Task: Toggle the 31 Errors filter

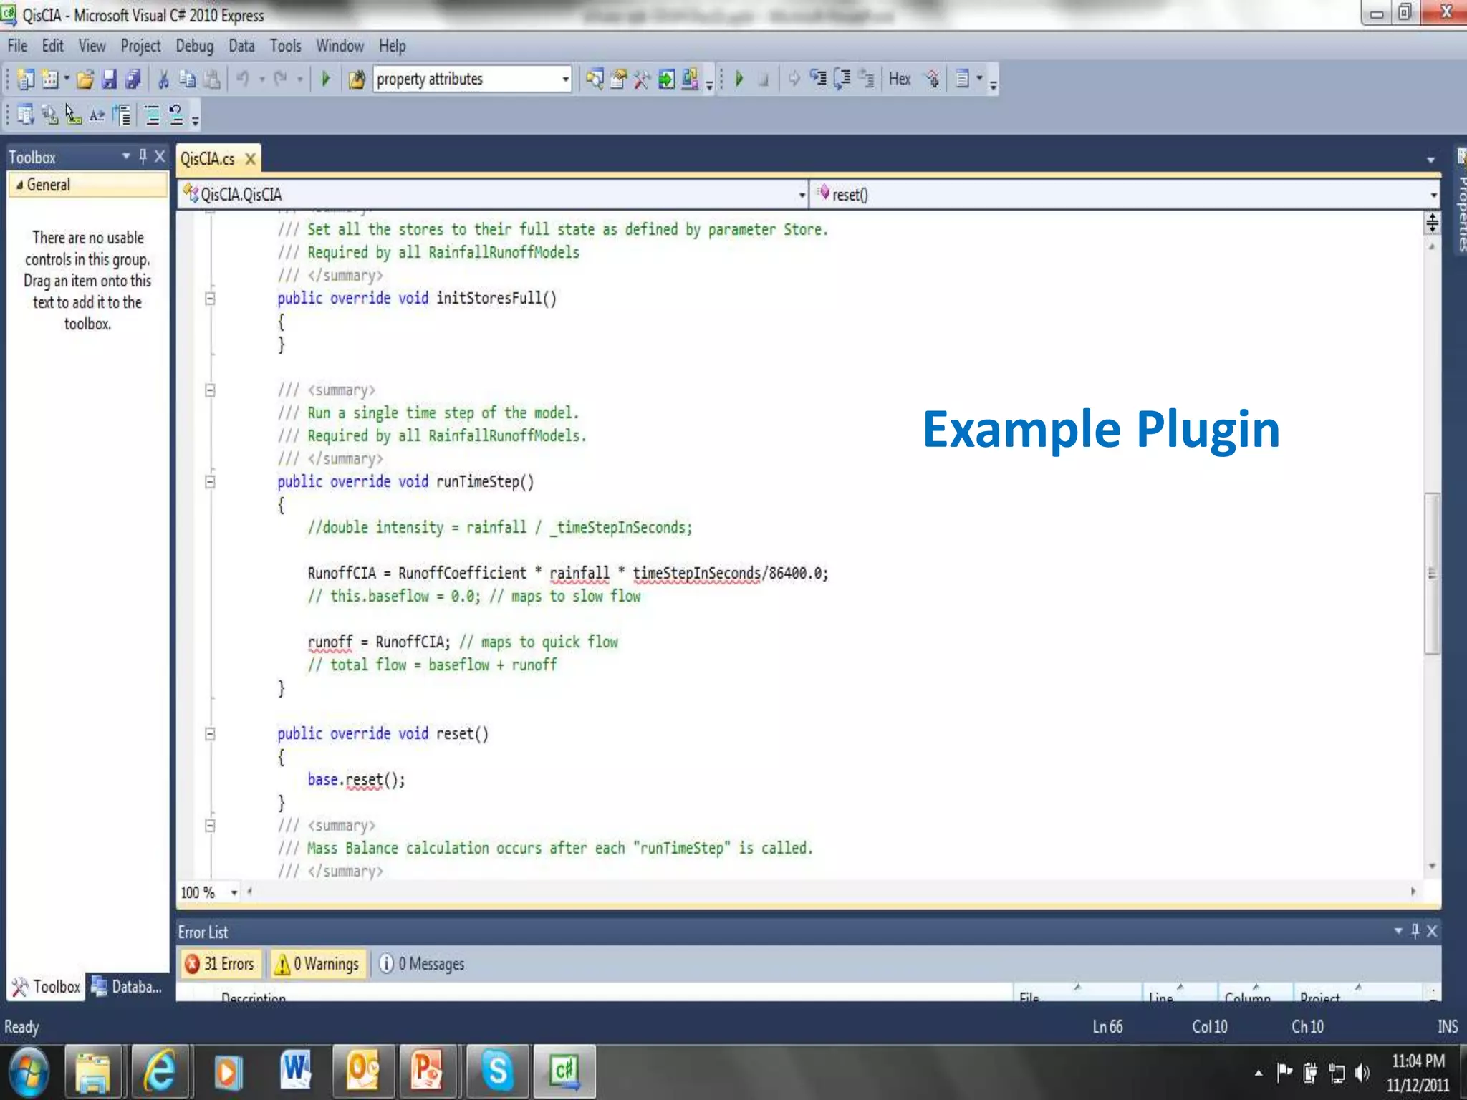Action: (220, 964)
